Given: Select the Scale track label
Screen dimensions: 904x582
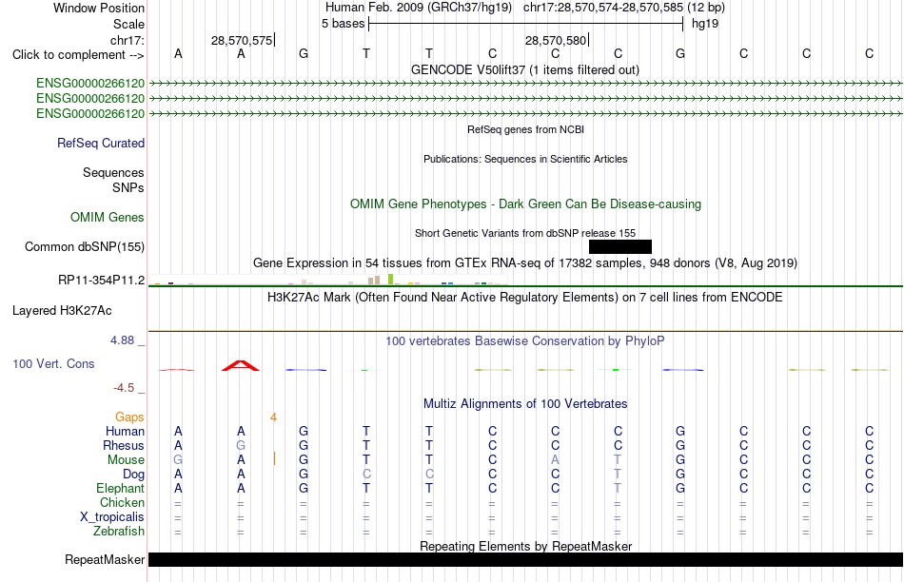Looking at the screenshot, I should click(x=128, y=24).
